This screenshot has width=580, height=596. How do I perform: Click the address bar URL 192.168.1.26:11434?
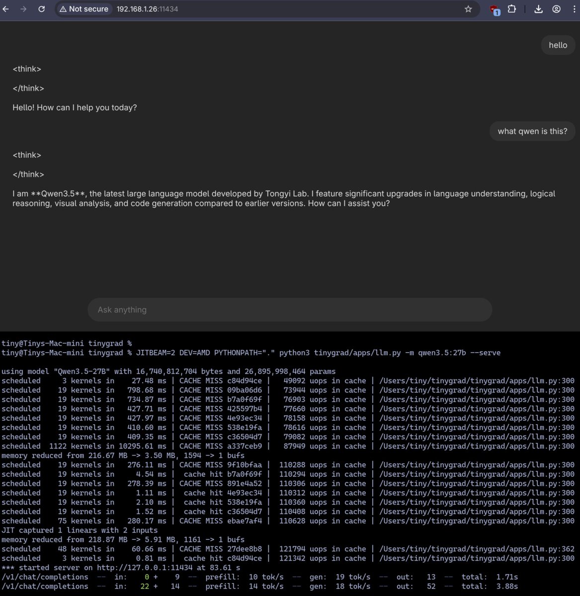[x=147, y=9]
